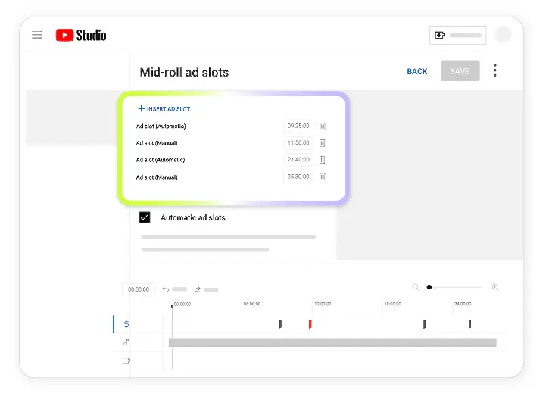
Task: Open the three-dot more options menu
Action: point(495,70)
